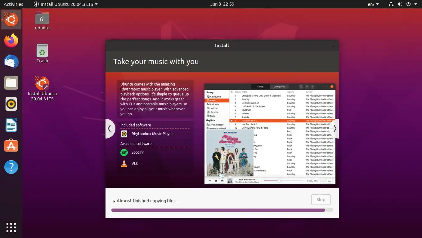Select Install Ubuntu 20.04.3 LTS desktop icon

pos(42,89)
